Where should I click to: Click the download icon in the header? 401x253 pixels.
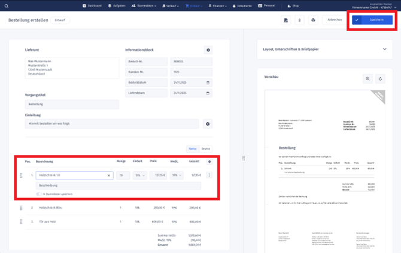click(x=299, y=20)
